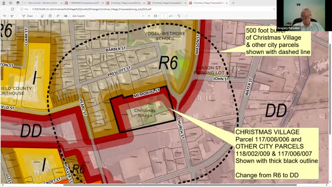
Task: Select the Draw tool
Action: [27, 16]
